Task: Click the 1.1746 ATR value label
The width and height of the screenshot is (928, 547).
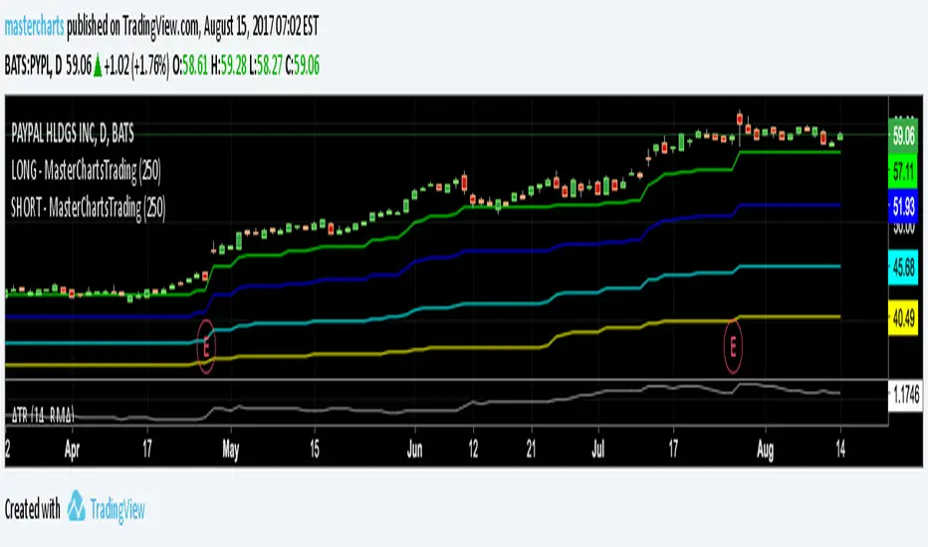Action: pyautogui.click(x=905, y=395)
